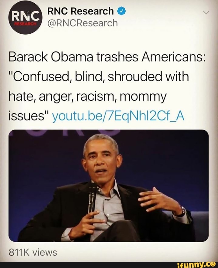Open the ifunny.co watermark
Screen dimensions: 218x268
click(196, 265)
